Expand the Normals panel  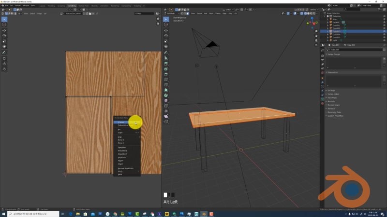click(330, 101)
